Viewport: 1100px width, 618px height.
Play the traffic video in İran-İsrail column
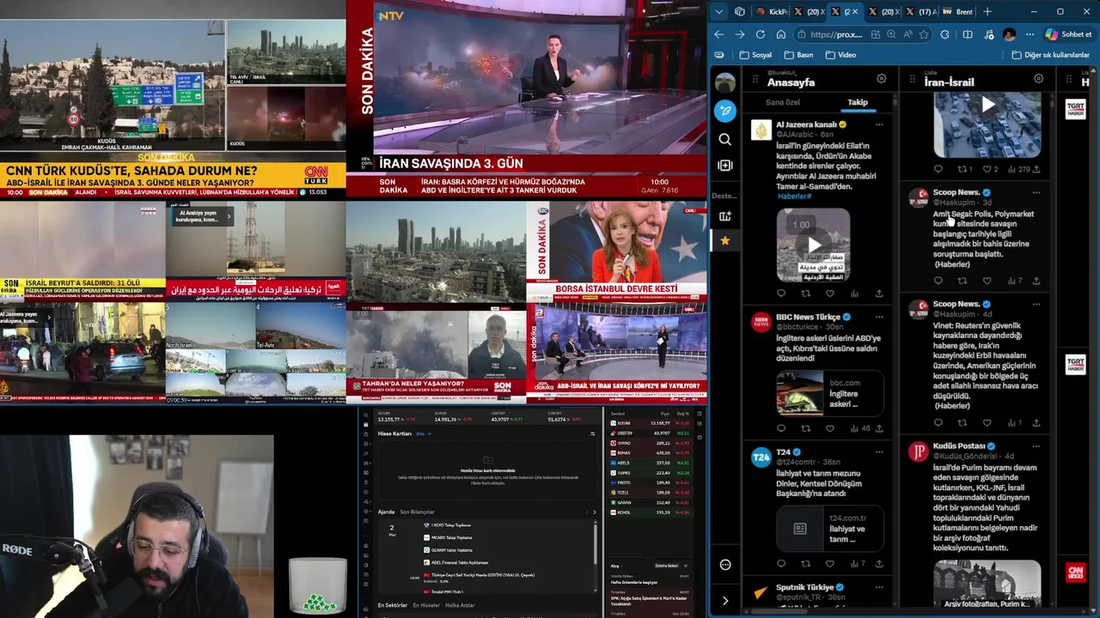(988, 105)
